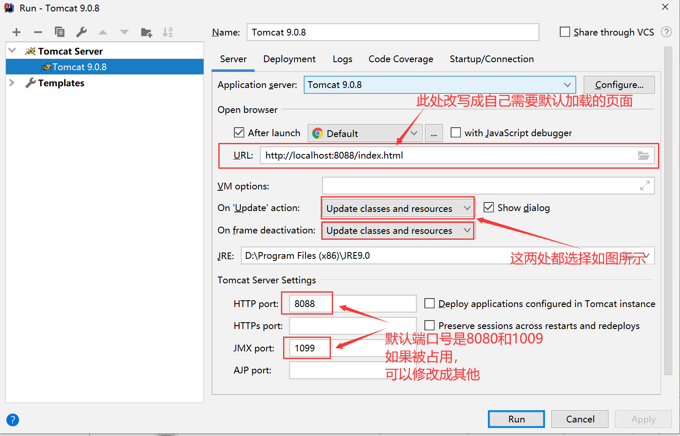Enable Preserve sessions across restarts and redeploys
The height and width of the screenshot is (436, 680).
pos(429,325)
